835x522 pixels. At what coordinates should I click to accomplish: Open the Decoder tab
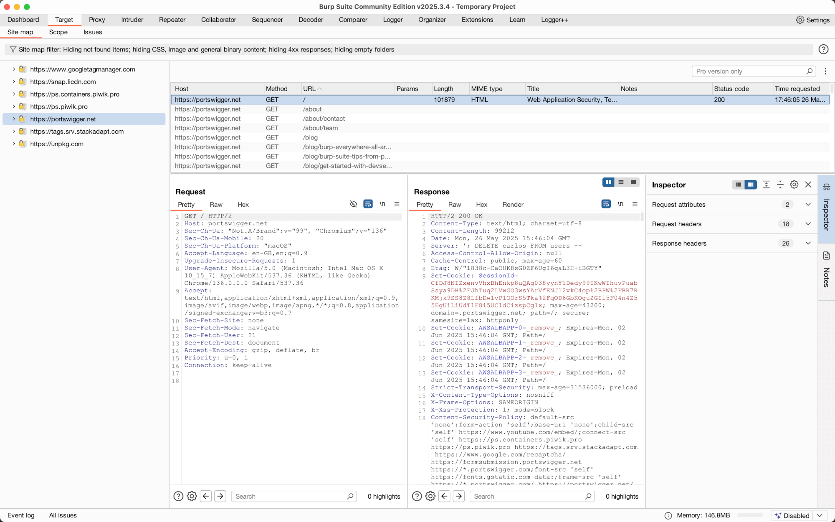pos(311,20)
